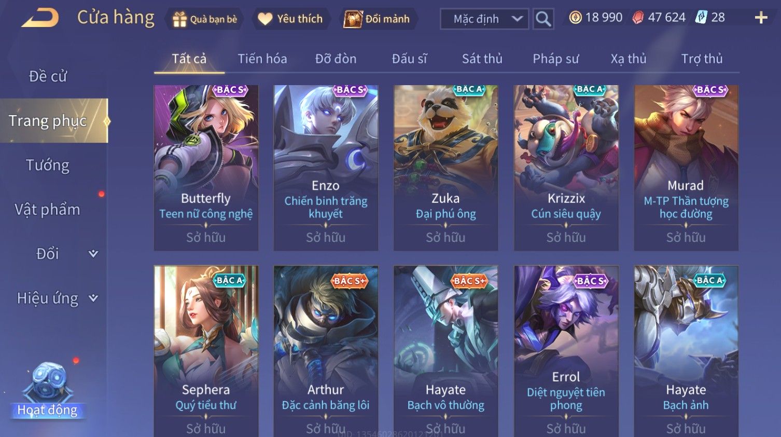The width and height of the screenshot is (781, 437).
Task: Select Vật phẩm in the sidebar
Action: 48,210
